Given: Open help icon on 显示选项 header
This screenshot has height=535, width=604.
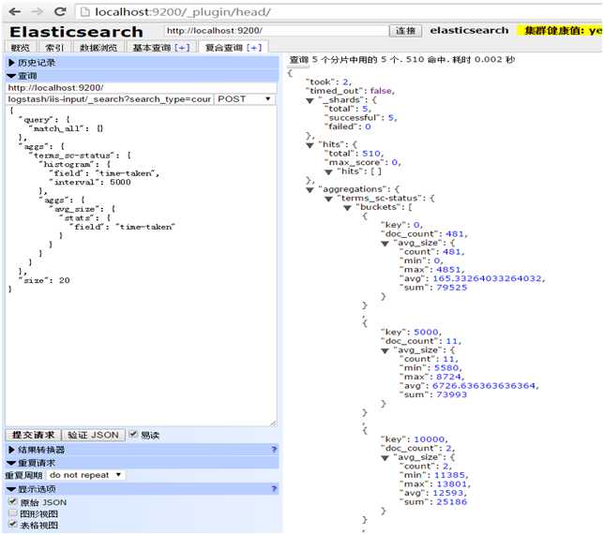Looking at the screenshot, I should [274, 489].
